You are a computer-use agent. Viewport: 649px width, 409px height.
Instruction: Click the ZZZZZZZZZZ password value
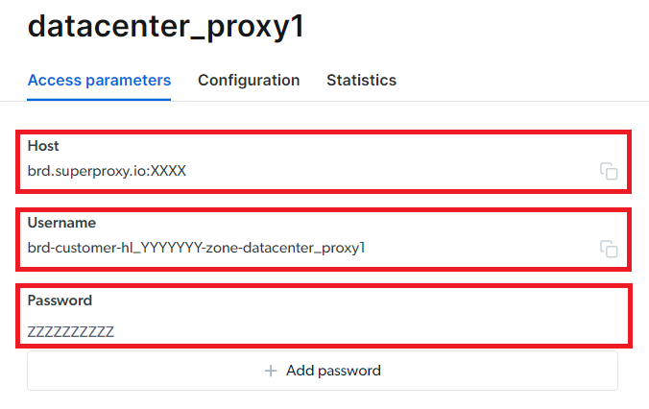point(71,331)
